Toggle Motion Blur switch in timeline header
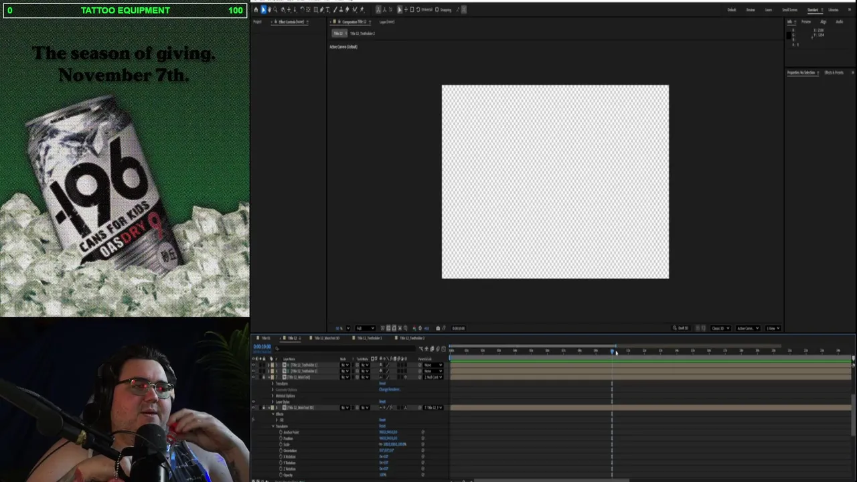The width and height of the screenshot is (857, 482). click(438, 349)
